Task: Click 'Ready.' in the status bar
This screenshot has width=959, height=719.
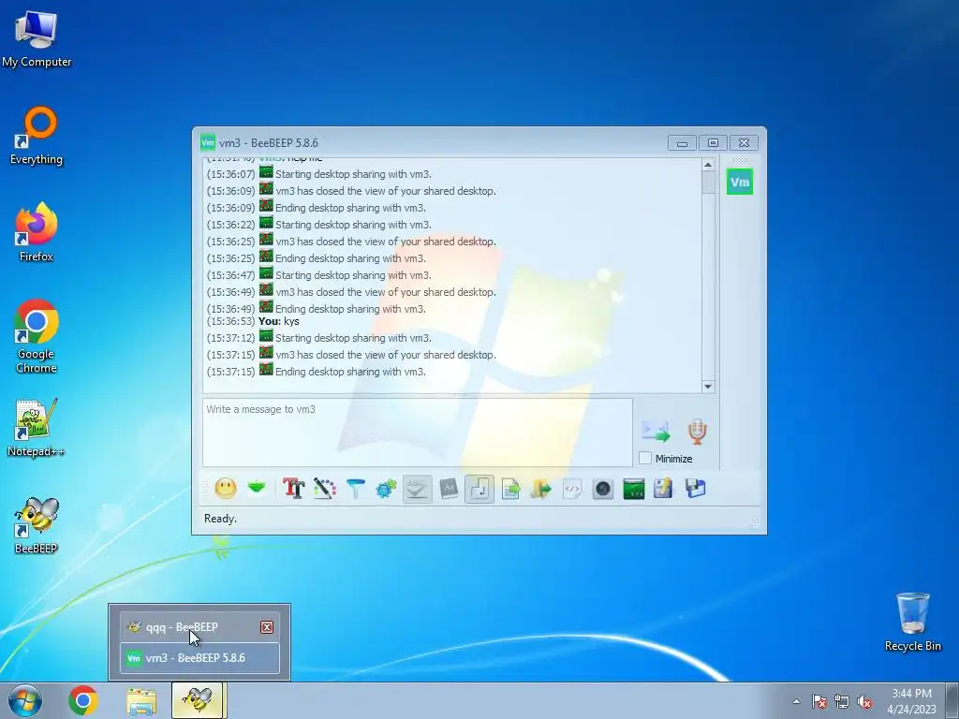Action: tap(220, 519)
